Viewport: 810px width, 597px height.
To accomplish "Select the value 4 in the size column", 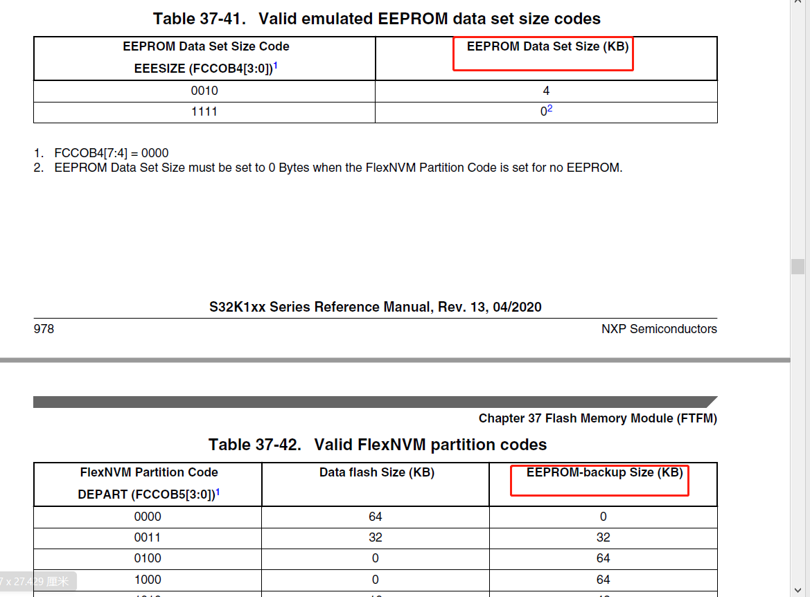I will pos(546,90).
